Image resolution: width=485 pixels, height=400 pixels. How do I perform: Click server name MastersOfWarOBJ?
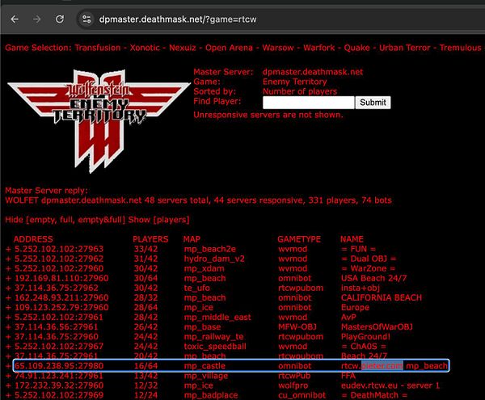pyautogui.click(x=377, y=327)
